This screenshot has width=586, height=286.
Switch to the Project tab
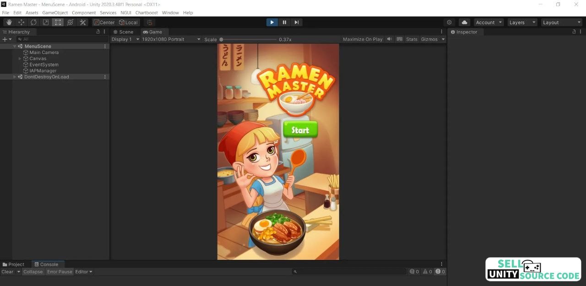click(14, 264)
